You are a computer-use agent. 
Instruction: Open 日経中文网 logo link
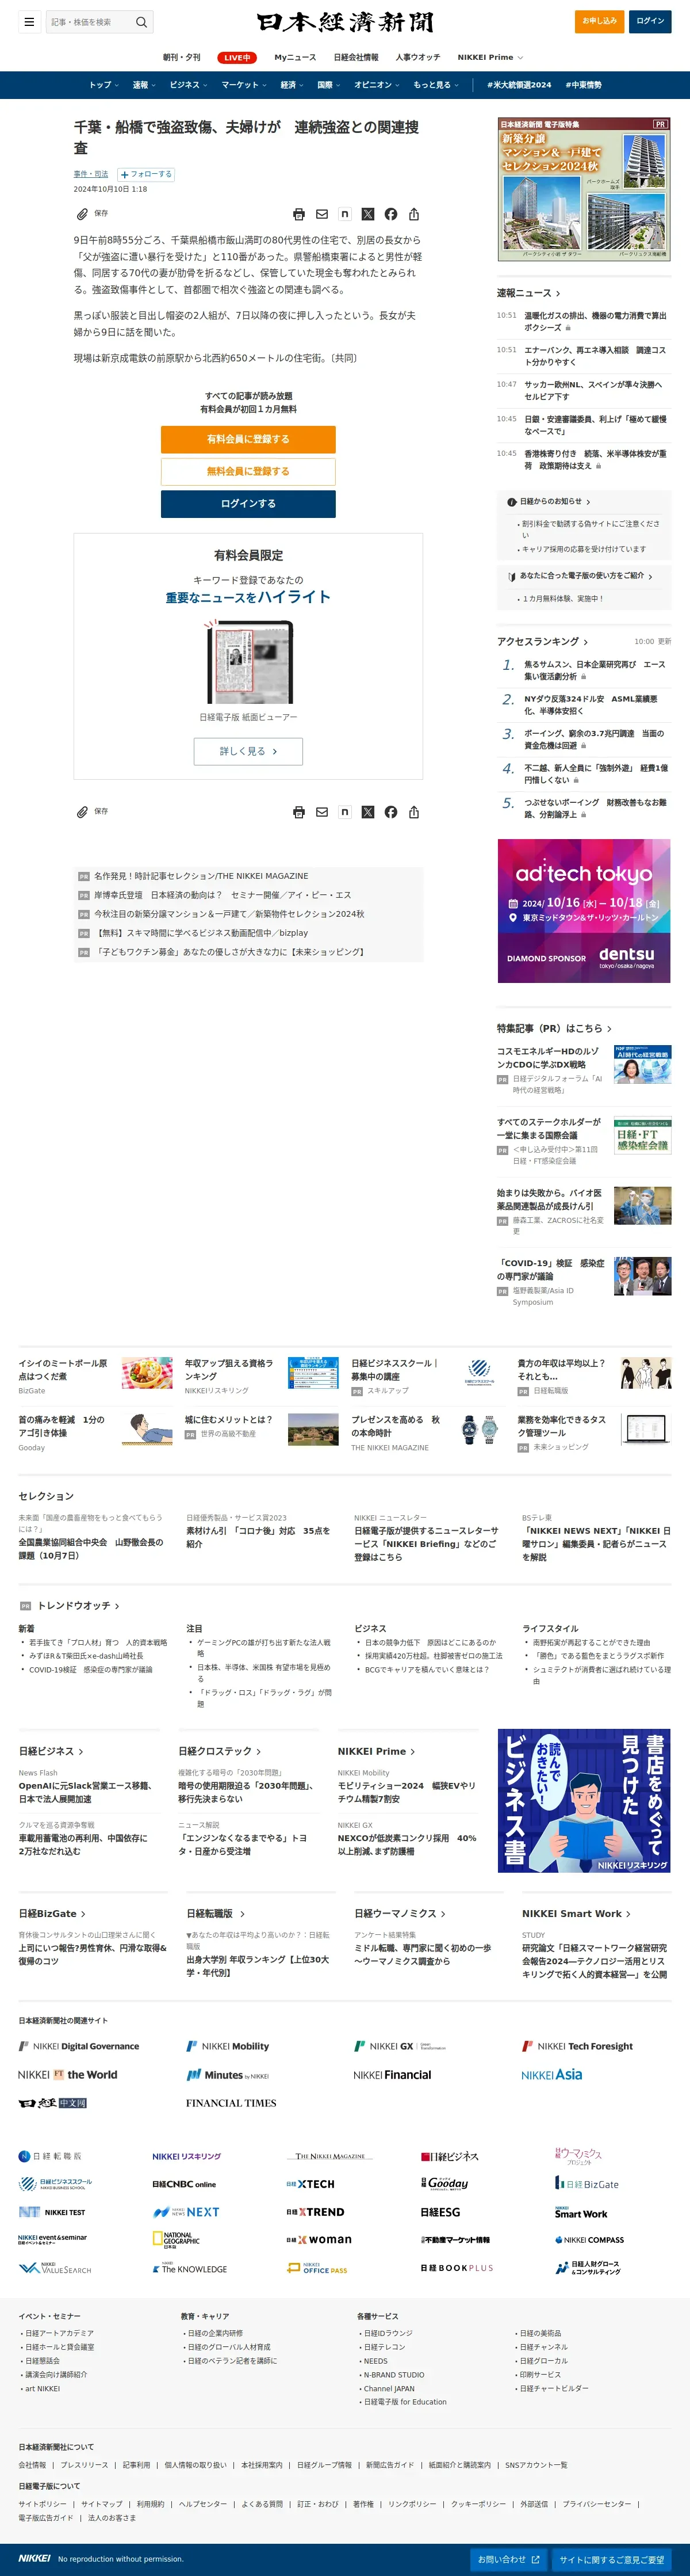coord(53,2102)
